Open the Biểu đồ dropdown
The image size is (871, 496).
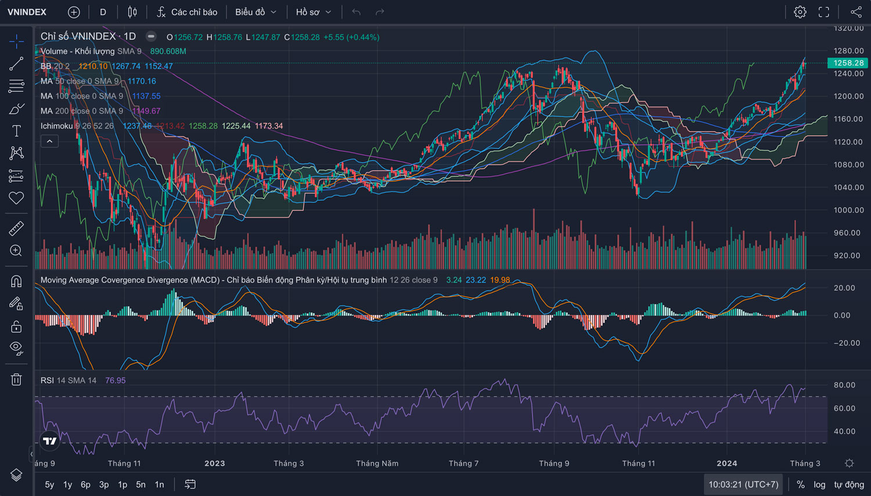255,12
